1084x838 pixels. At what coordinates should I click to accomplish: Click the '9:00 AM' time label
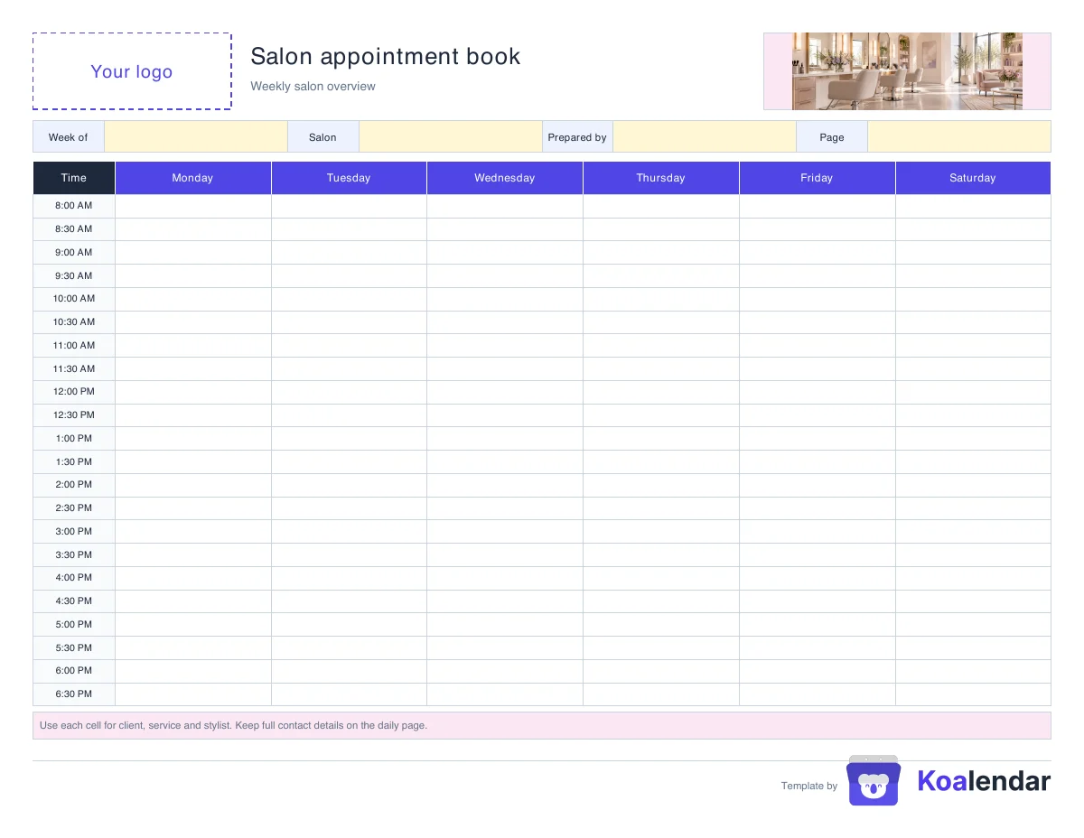point(74,253)
